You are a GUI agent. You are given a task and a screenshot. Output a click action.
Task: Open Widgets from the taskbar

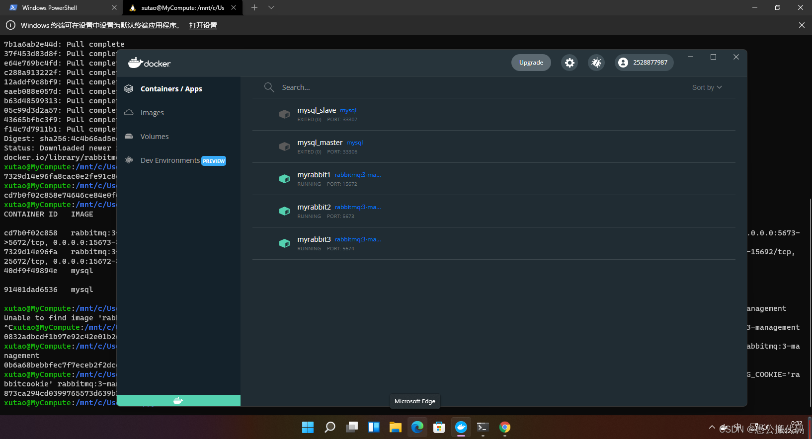[374, 427]
